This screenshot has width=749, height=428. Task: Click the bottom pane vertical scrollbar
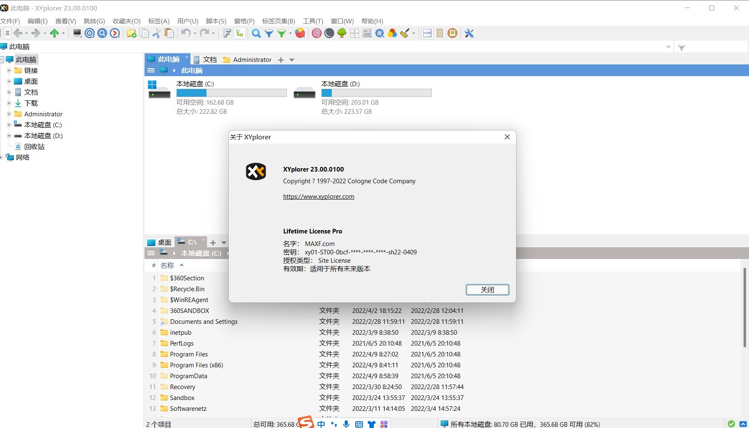744,308
